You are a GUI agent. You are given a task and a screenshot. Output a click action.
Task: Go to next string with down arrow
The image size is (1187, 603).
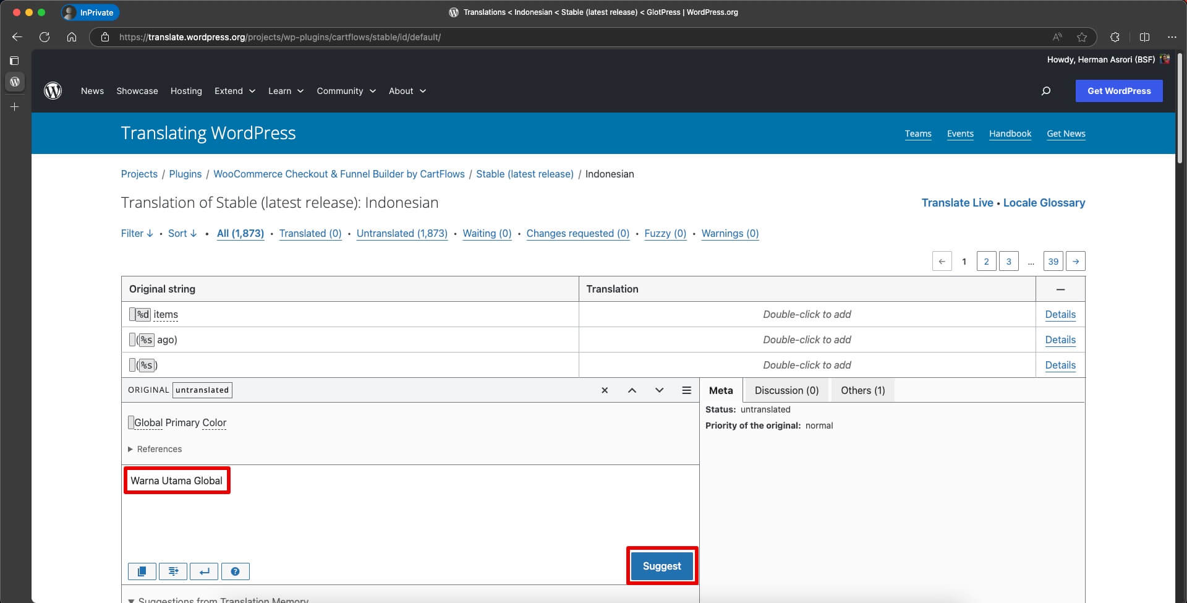pyautogui.click(x=659, y=390)
